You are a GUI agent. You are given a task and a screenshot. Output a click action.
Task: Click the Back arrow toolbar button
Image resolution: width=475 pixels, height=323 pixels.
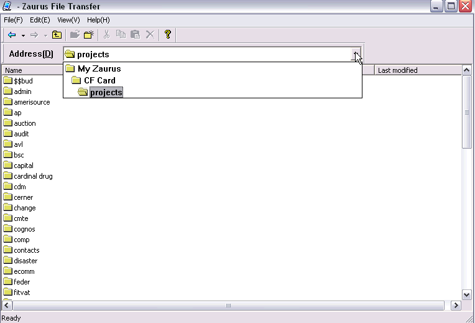coord(11,35)
